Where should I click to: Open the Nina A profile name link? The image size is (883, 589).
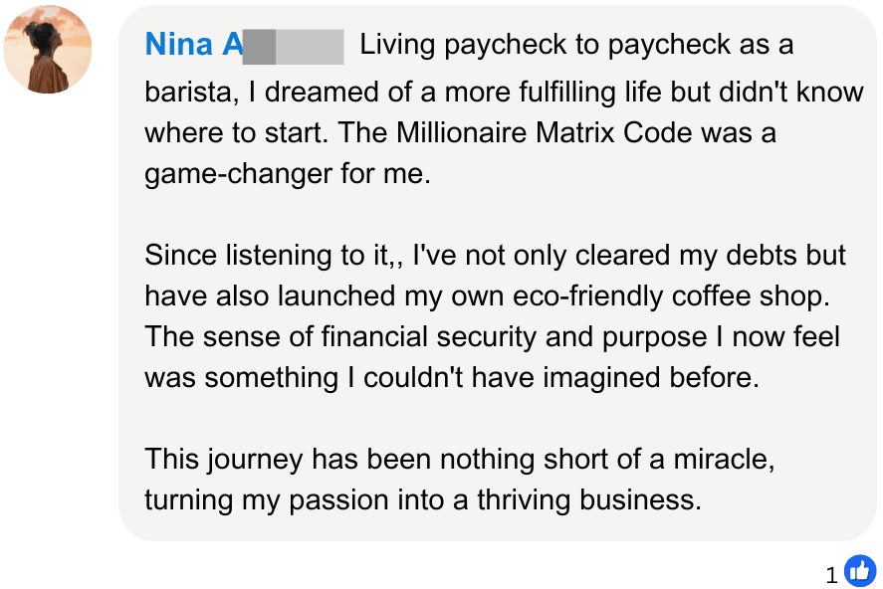(x=193, y=45)
